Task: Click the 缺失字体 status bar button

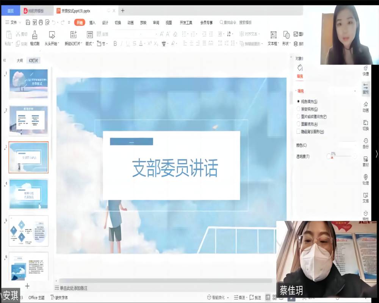Action: point(60,297)
